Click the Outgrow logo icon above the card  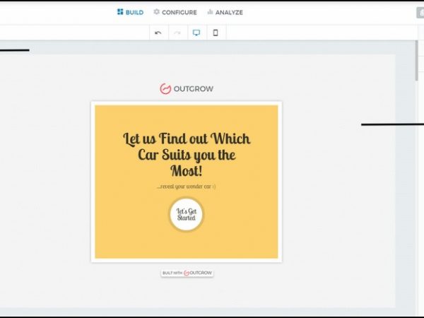(165, 88)
